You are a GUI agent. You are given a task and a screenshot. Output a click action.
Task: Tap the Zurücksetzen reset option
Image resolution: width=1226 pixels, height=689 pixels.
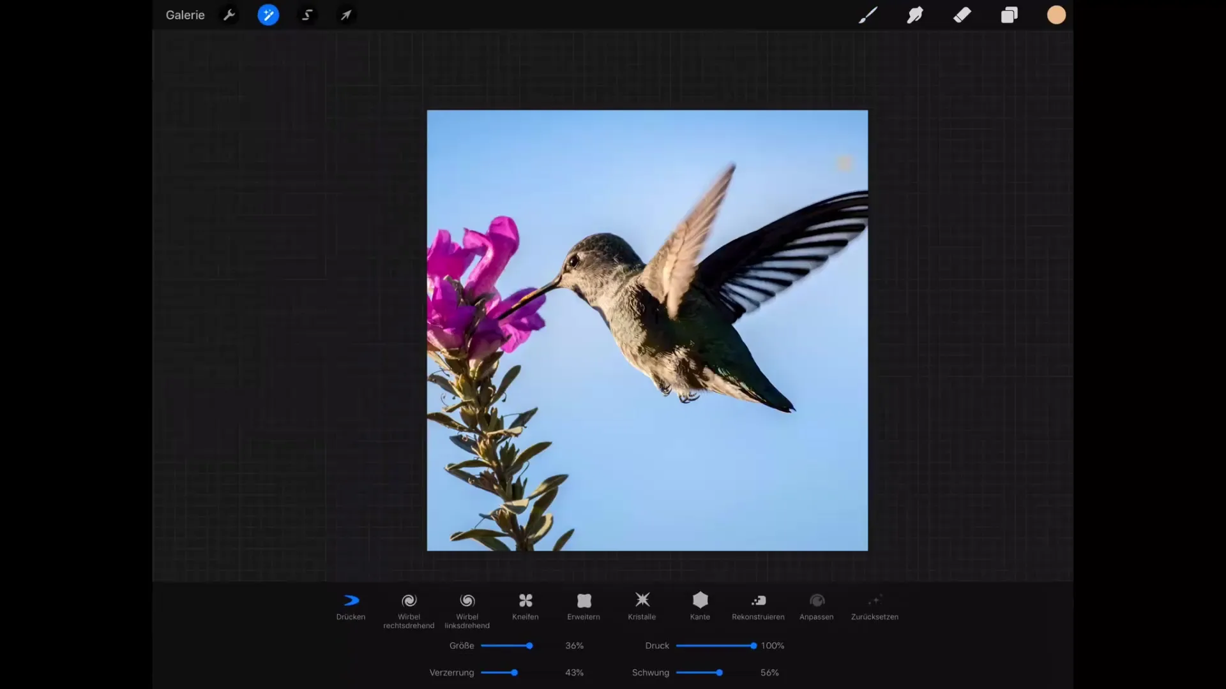pos(875,607)
